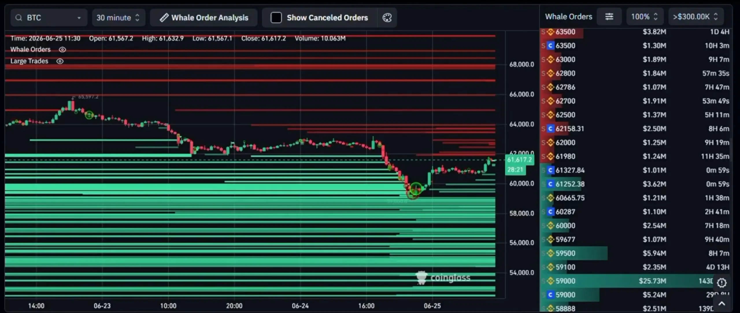Click the 58888 price at list bottom

(x=565, y=309)
